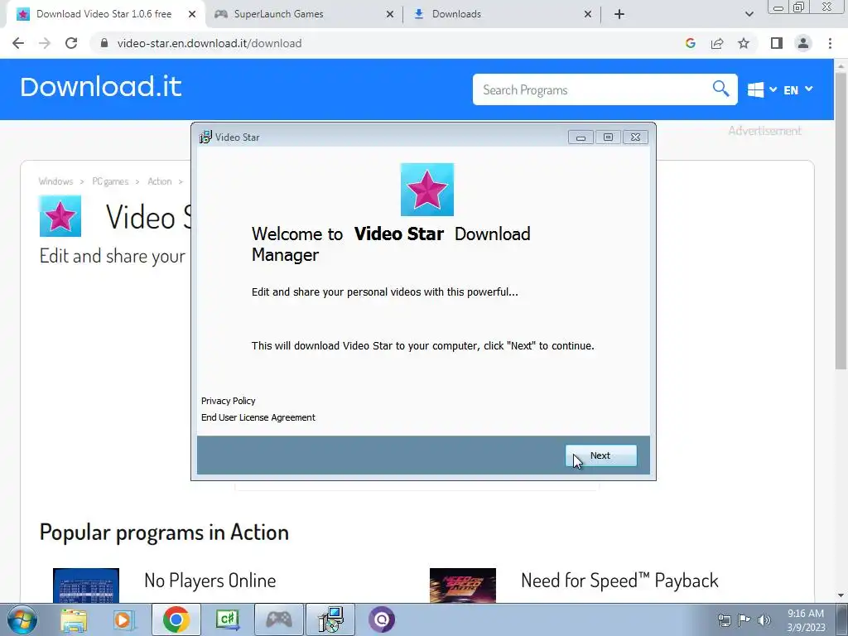Open No Players Online title link

point(210,581)
